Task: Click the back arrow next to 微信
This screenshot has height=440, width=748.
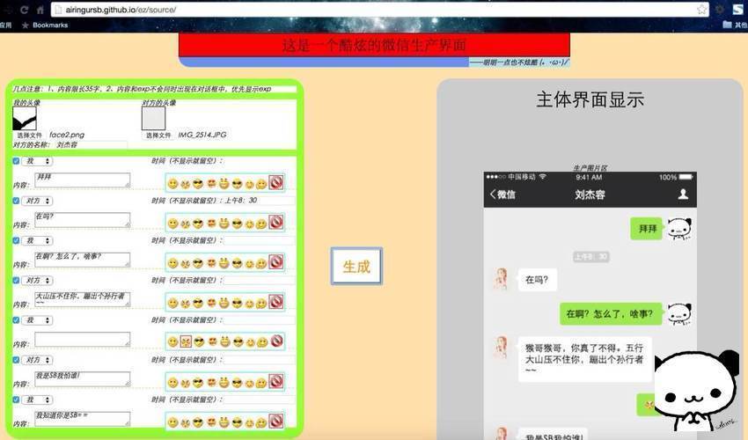Action: click(x=492, y=194)
